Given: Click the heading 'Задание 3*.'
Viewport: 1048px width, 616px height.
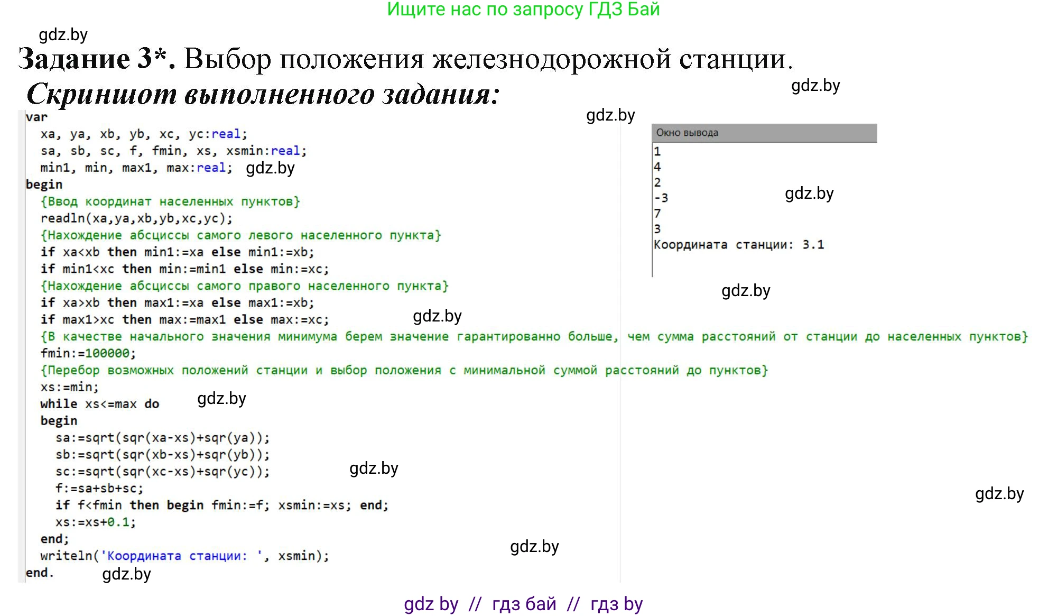Looking at the screenshot, I should pos(97,59).
